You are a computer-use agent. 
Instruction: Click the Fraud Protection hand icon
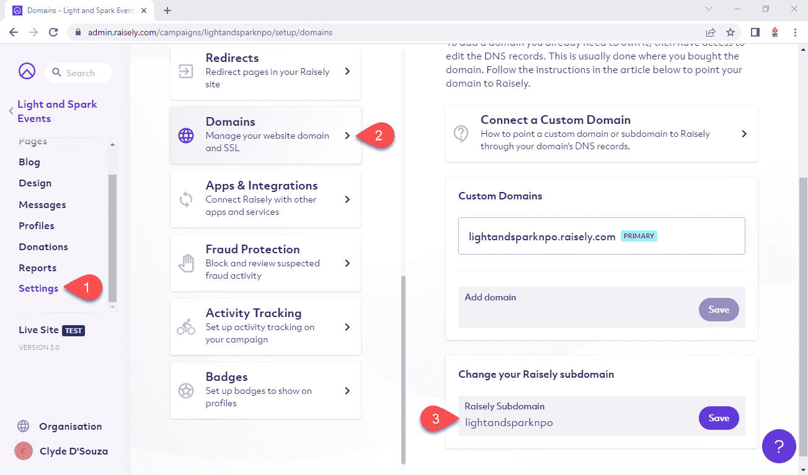[186, 263]
